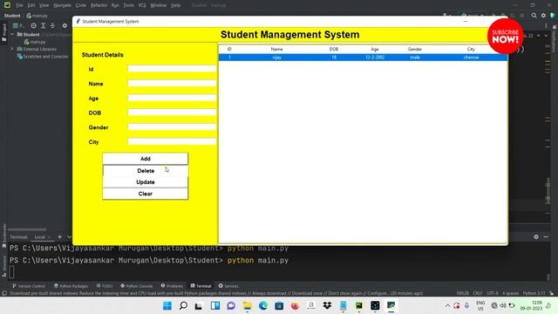Hide the terminal panel with the minus icon
The width and height of the screenshot is (558, 314).
(546, 236)
